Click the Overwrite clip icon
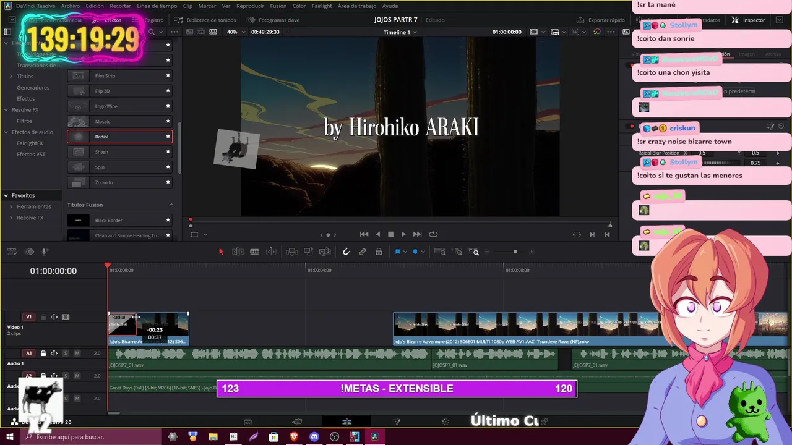 coord(308,252)
